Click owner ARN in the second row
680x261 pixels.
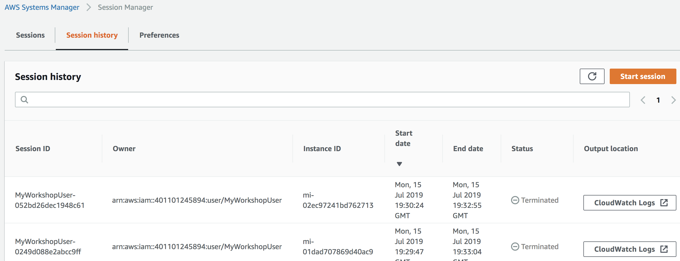pos(197,247)
